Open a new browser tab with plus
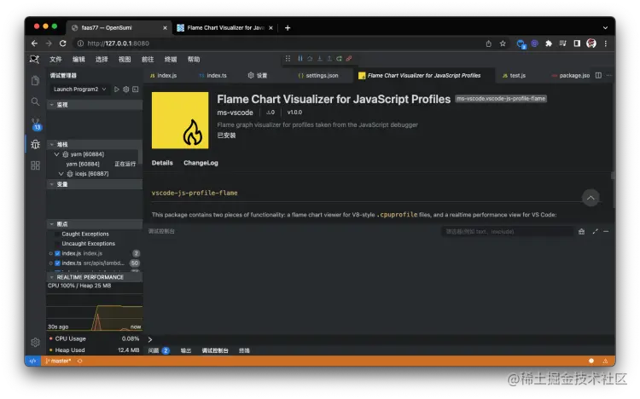Viewport: 640px width, 399px height. tap(288, 28)
